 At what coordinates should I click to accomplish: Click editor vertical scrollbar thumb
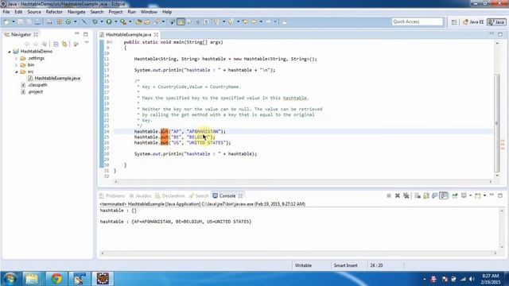point(496,123)
